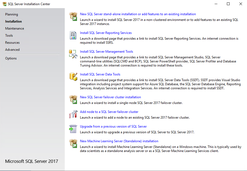The height and width of the screenshot is (171, 247).
Task: Switch to the Advanced section
Action: [12, 50]
